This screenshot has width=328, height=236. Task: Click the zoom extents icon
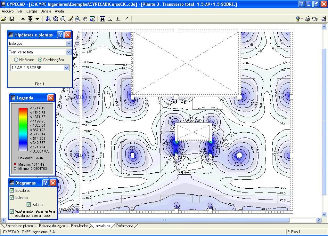(56, 19)
